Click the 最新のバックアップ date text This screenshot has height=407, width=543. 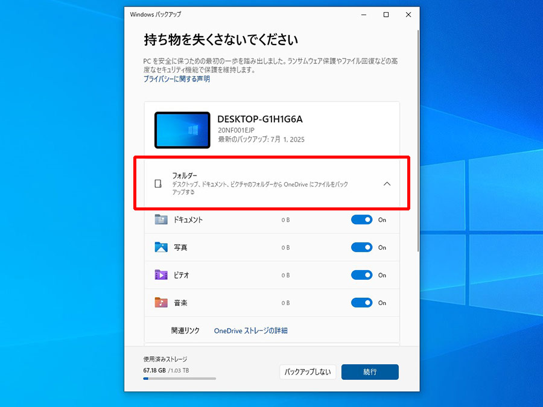[261, 139]
